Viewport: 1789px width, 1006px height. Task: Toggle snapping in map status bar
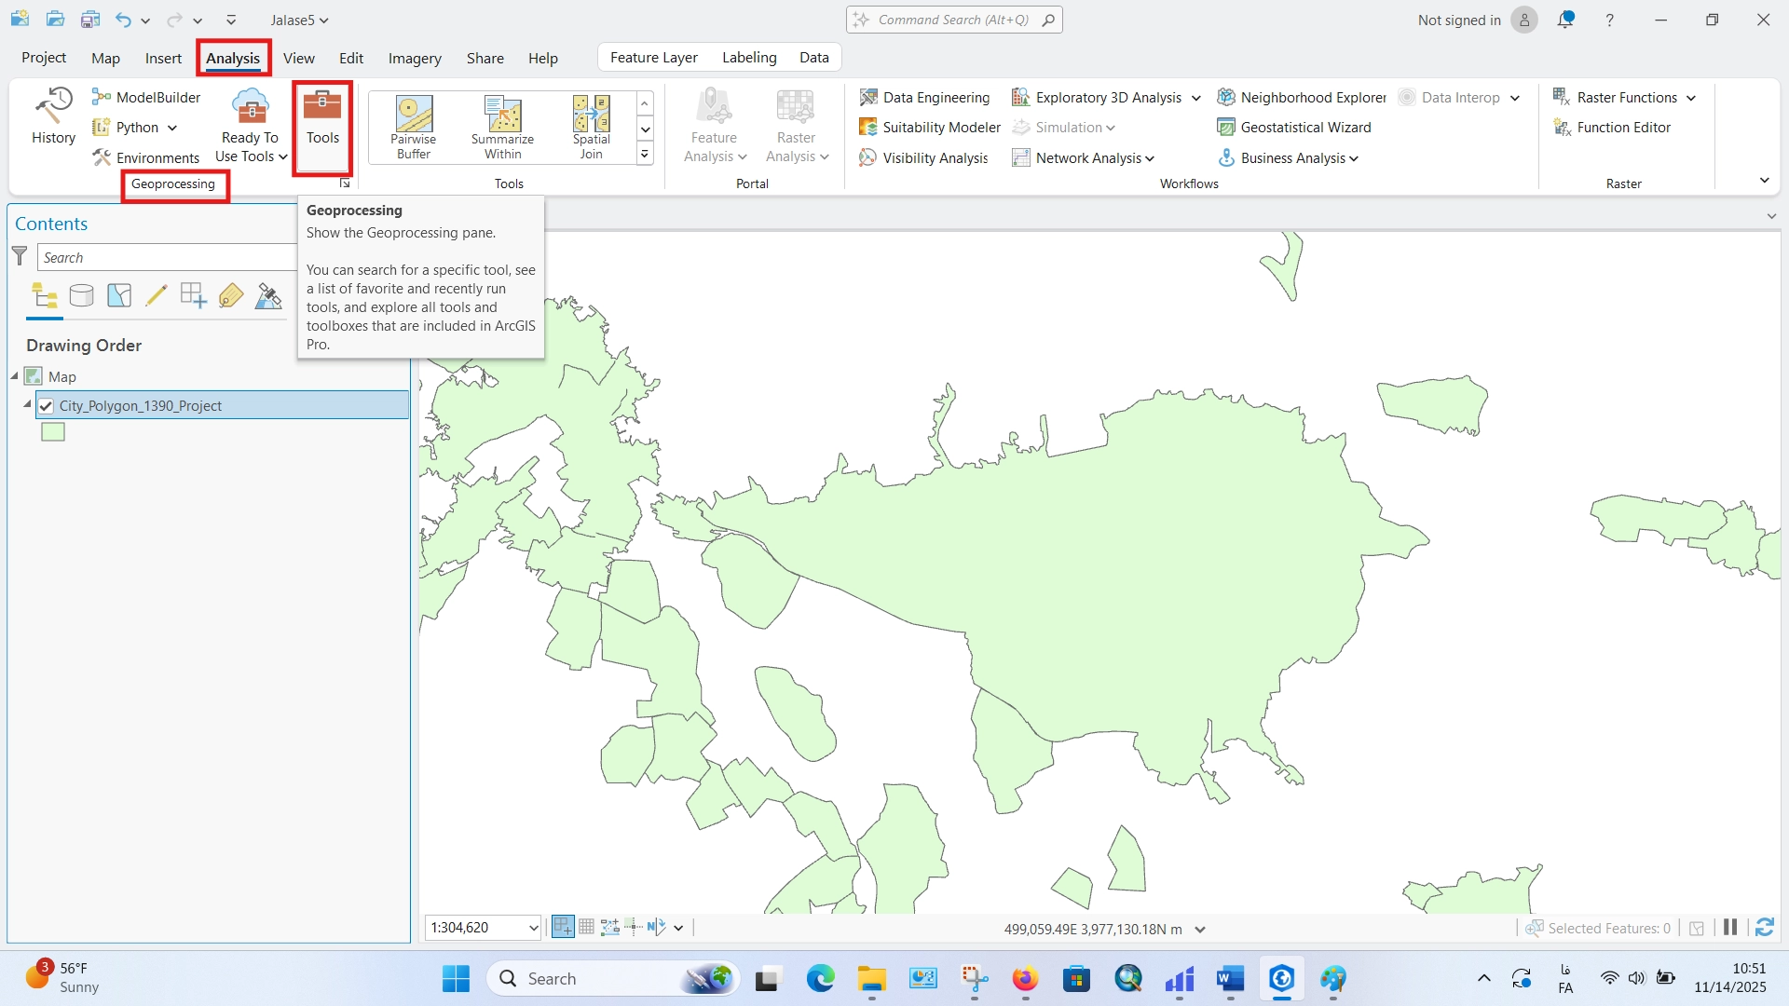[x=563, y=927]
